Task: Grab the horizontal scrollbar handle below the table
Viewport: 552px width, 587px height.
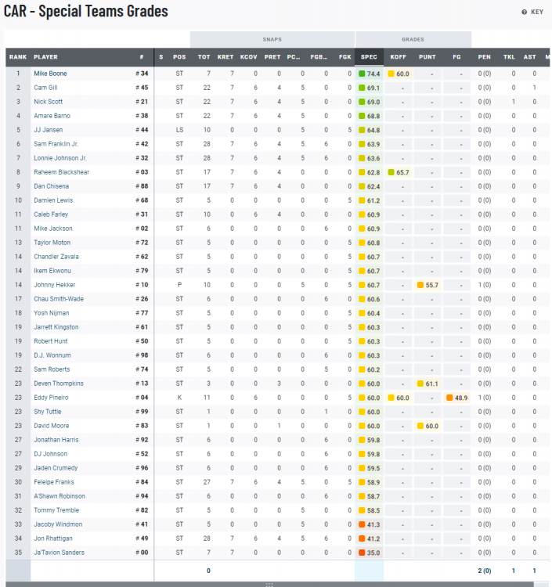Action: [269, 584]
